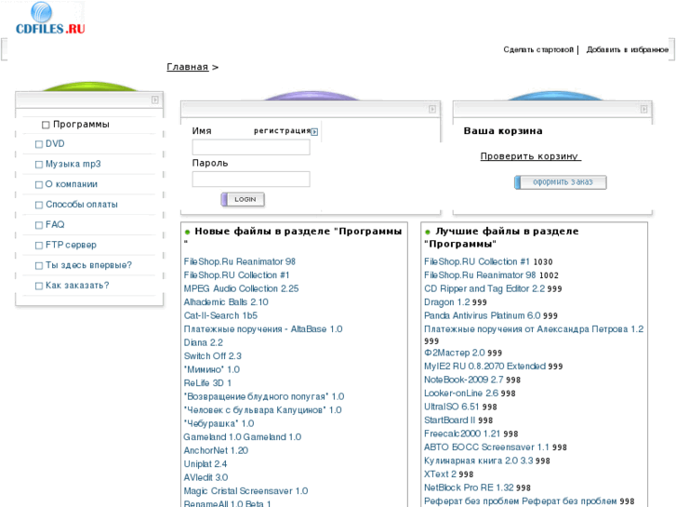Open the FAQ page
The width and height of the screenshot is (676, 507).
point(55,224)
